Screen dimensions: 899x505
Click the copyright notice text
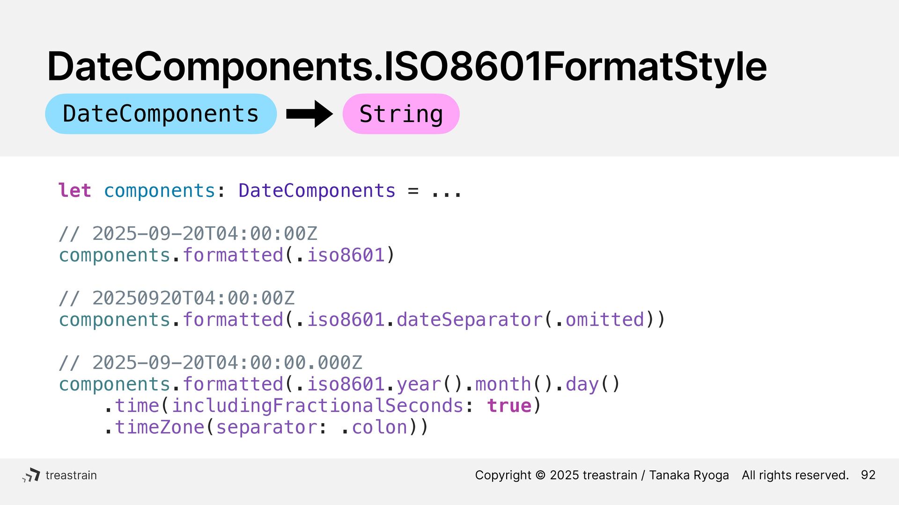tap(662, 475)
